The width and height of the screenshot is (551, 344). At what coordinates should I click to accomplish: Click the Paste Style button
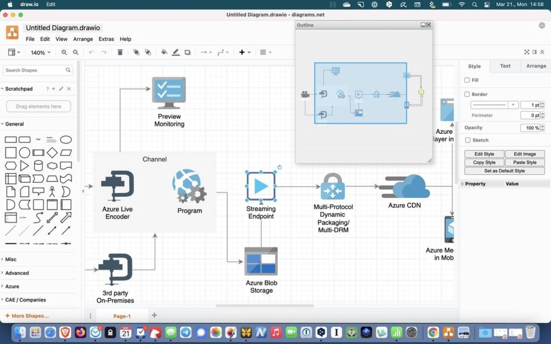[x=525, y=162]
